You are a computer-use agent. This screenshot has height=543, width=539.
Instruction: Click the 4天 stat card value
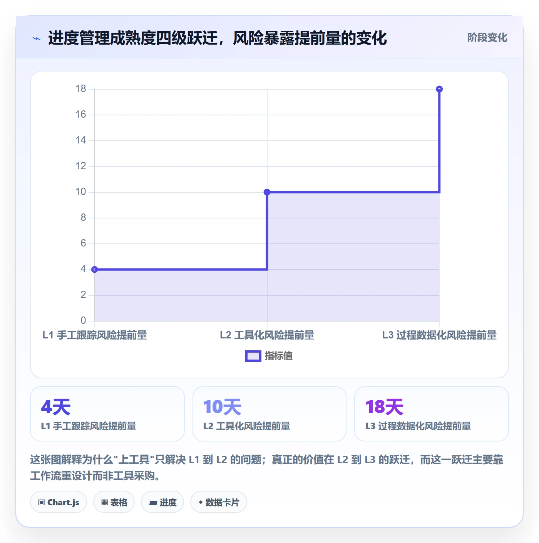(x=56, y=407)
